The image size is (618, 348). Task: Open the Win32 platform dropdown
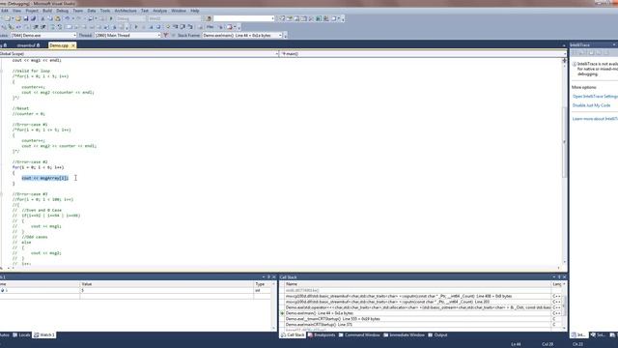174,18
